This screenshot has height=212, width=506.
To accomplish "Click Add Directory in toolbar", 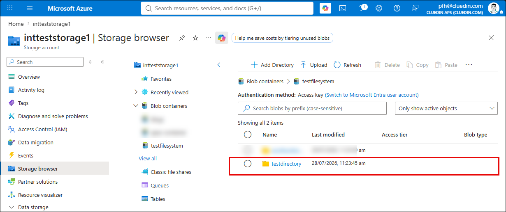I will (272, 65).
